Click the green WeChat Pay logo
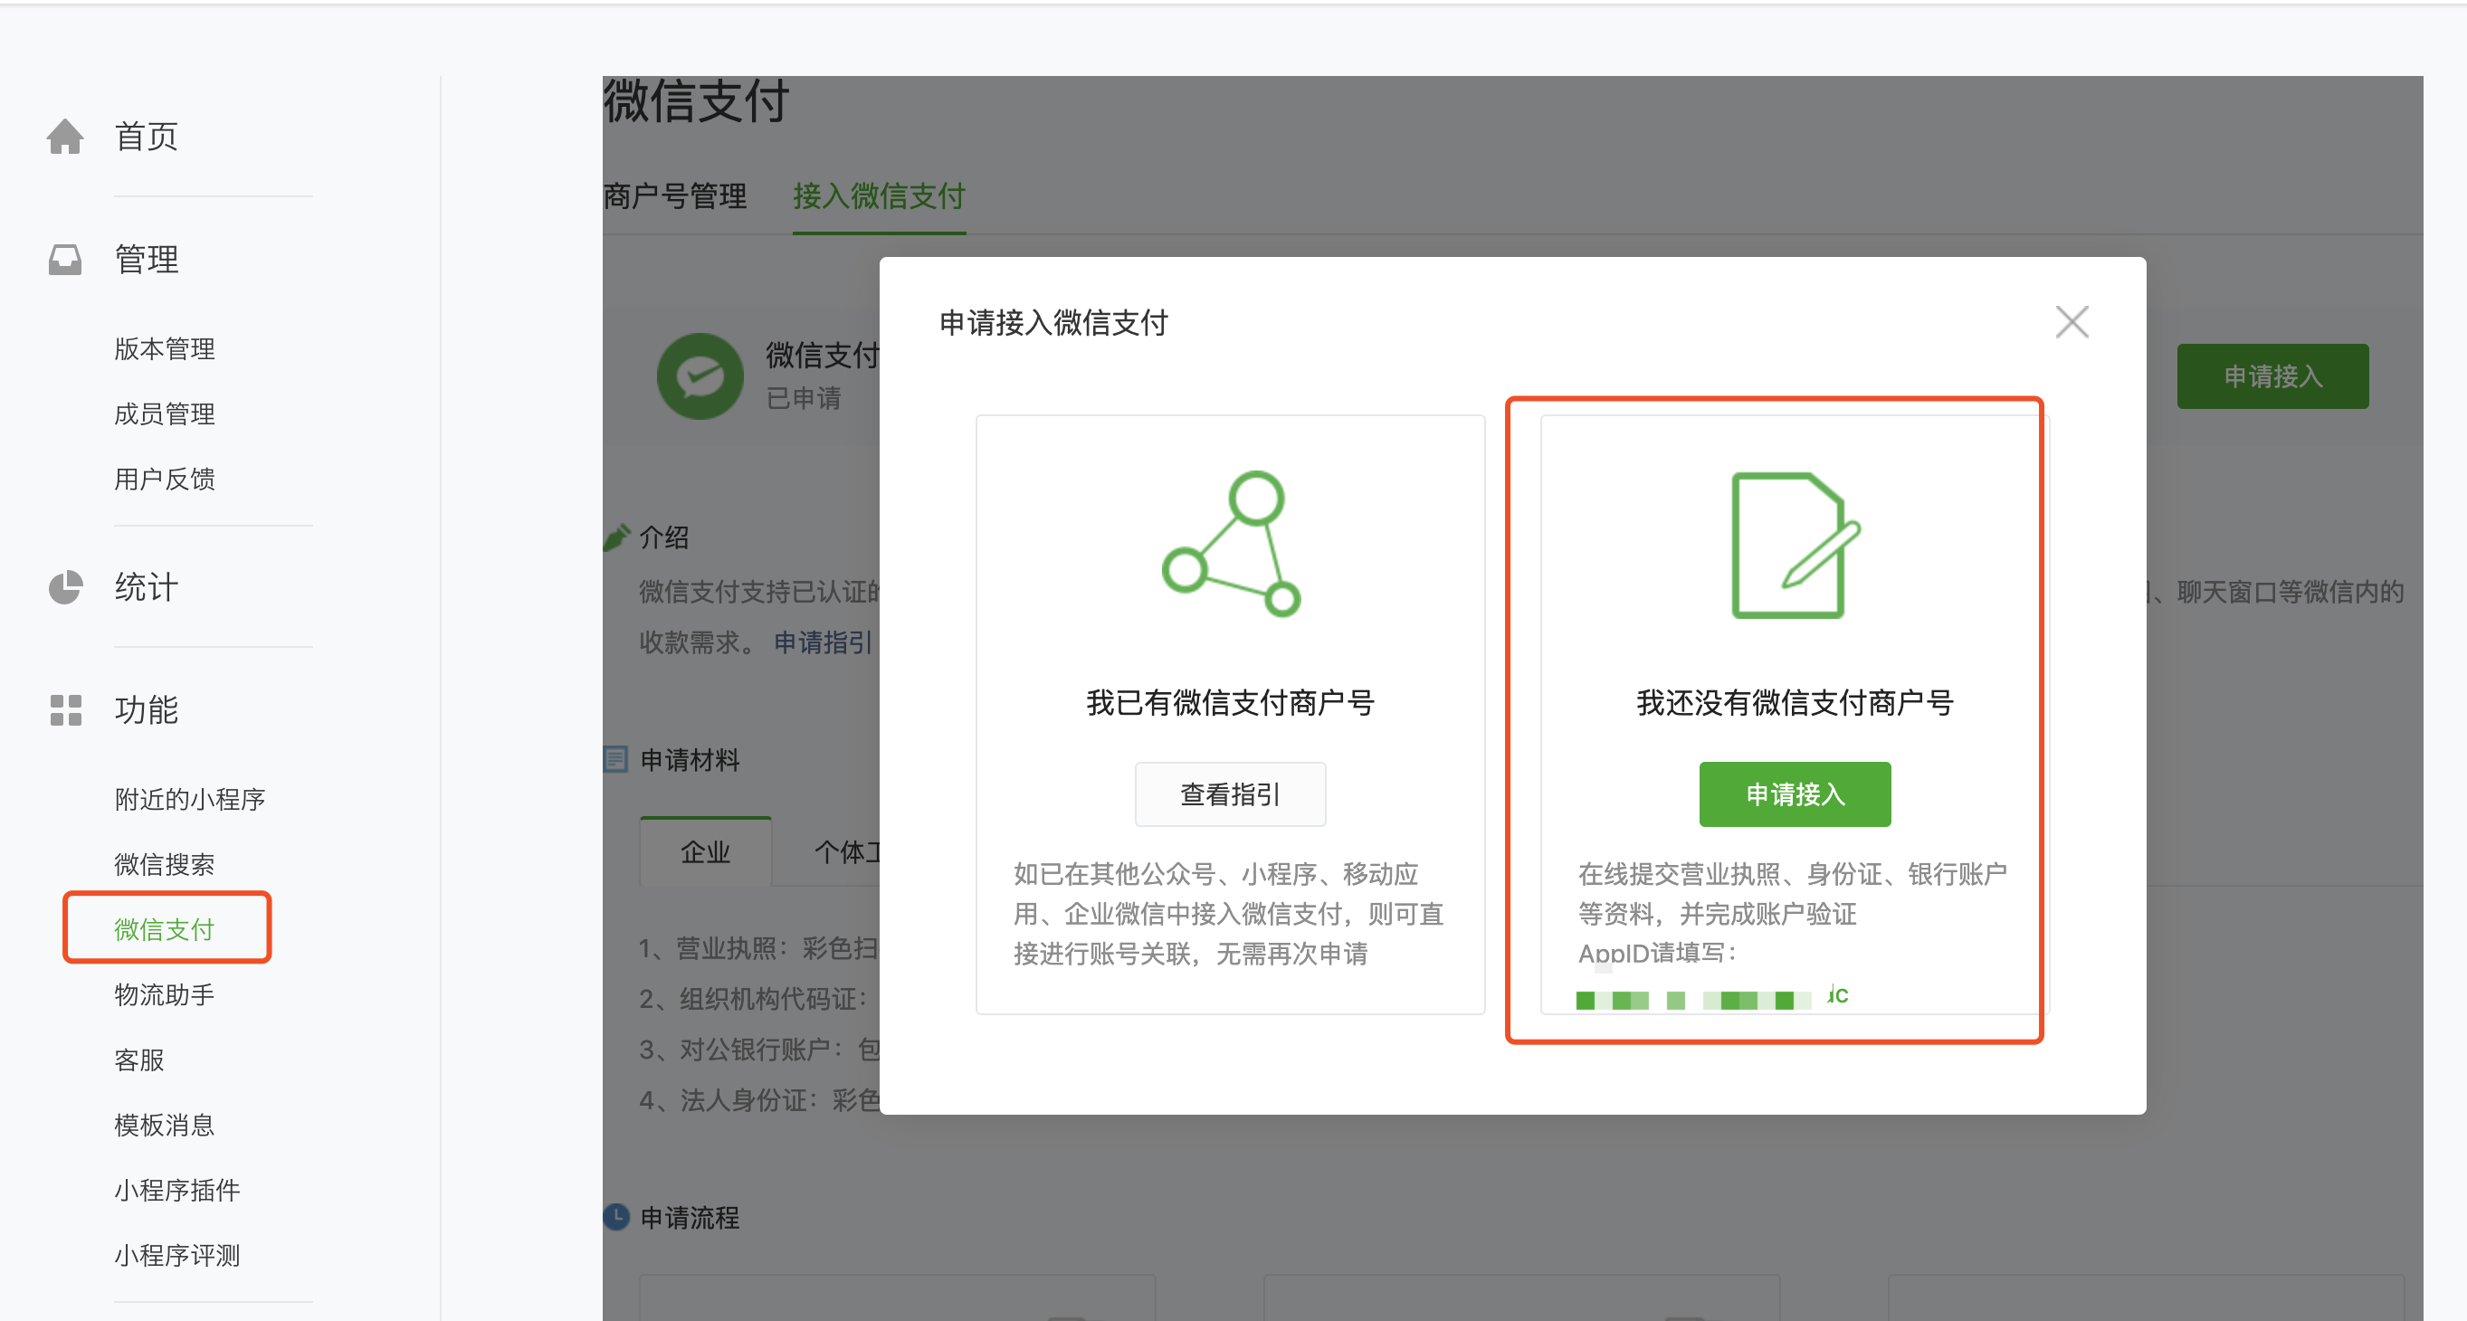 (x=700, y=376)
